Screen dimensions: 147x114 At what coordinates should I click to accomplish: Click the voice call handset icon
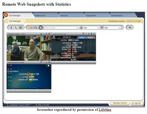[x=36, y=27]
